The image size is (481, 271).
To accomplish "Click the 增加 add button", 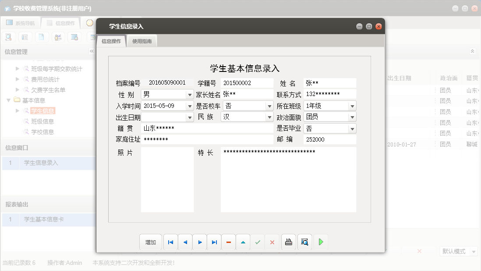I will [150, 242].
